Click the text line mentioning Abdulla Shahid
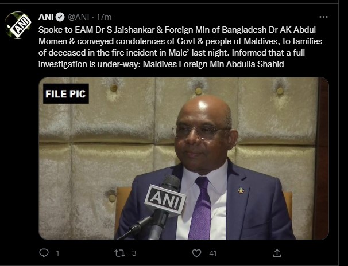Screen dimensions: 348x266 pos(161,64)
